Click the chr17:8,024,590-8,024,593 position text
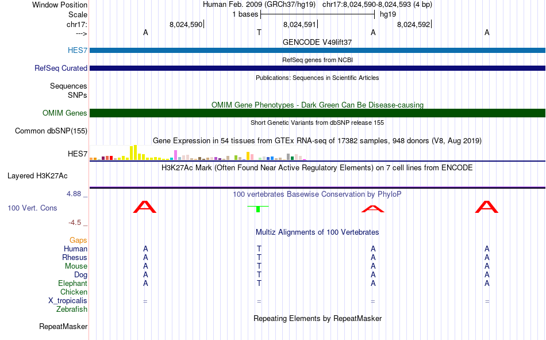This screenshot has width=546, height=340. point(377,5)
